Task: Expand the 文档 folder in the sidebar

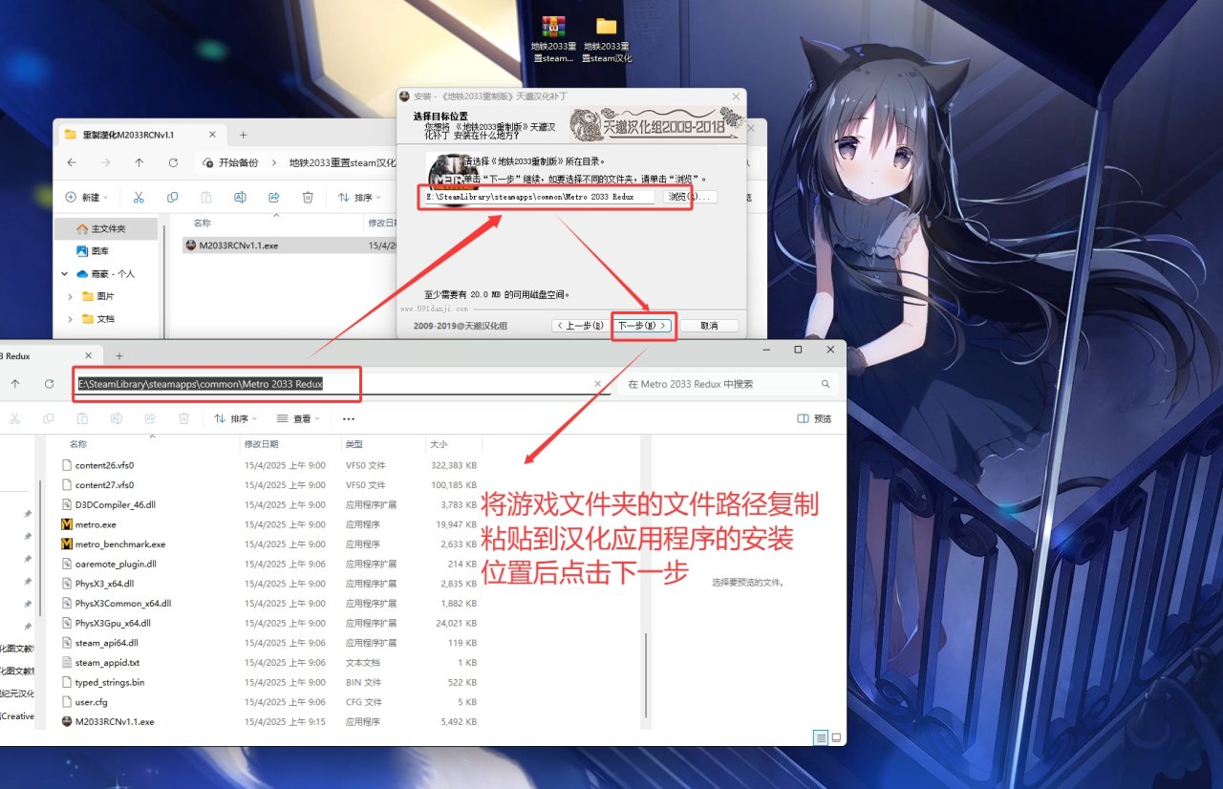Action: tap(71, 319)
